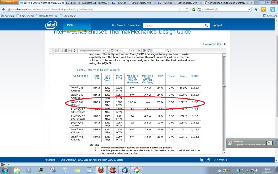Click the browser address bar
Viewport: 278px width, 174px height.
pos(94,10)
